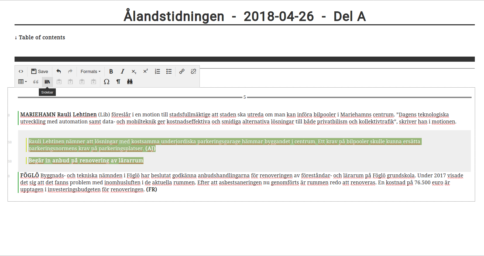Click the Sidebar books icon
Image resolution: width=484 pixels, height=256 pixels.
(x=47, y=82)
